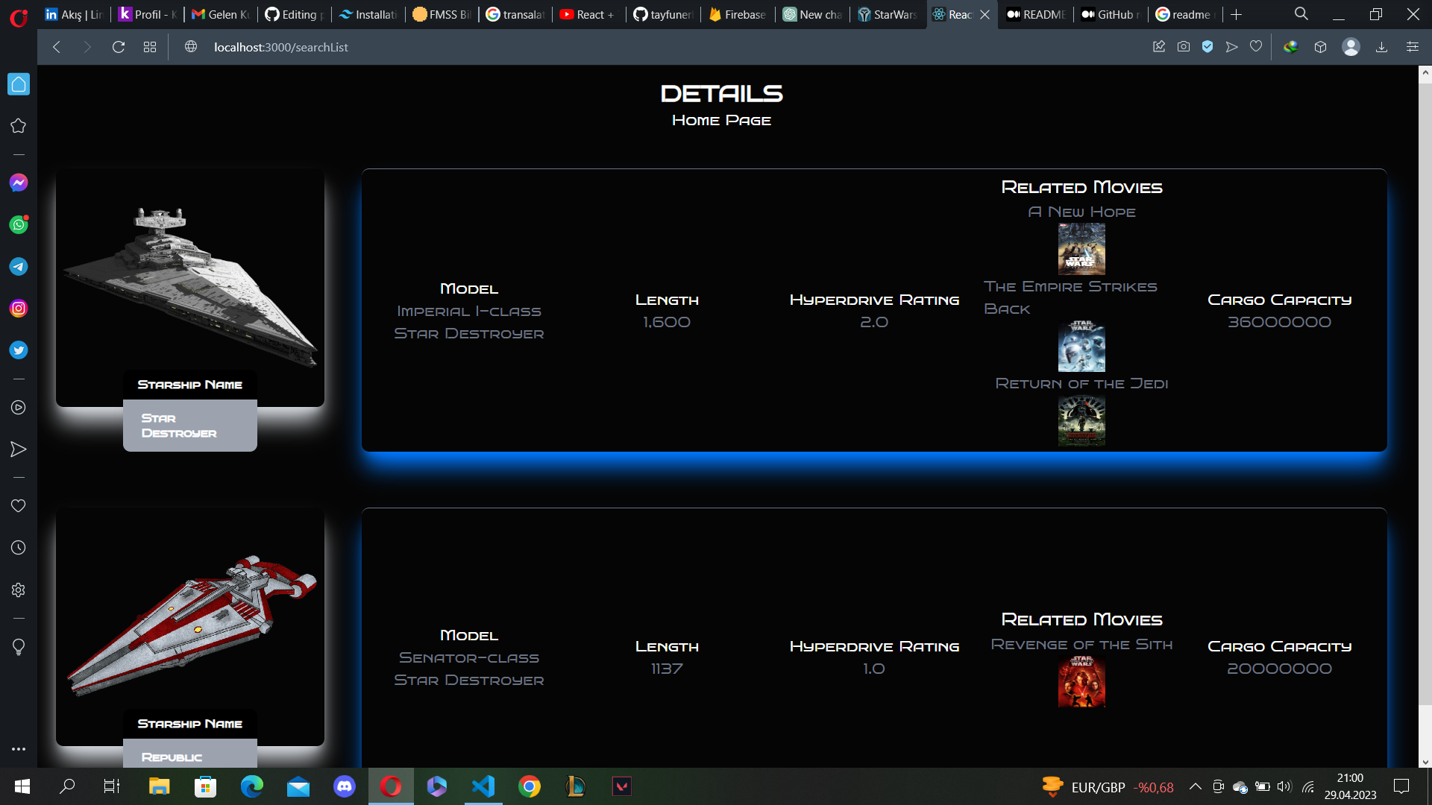Screen dimensions: 1432x805
Task: Click the Revenge of the Sith title
Action: click(x=1081, y=644)
